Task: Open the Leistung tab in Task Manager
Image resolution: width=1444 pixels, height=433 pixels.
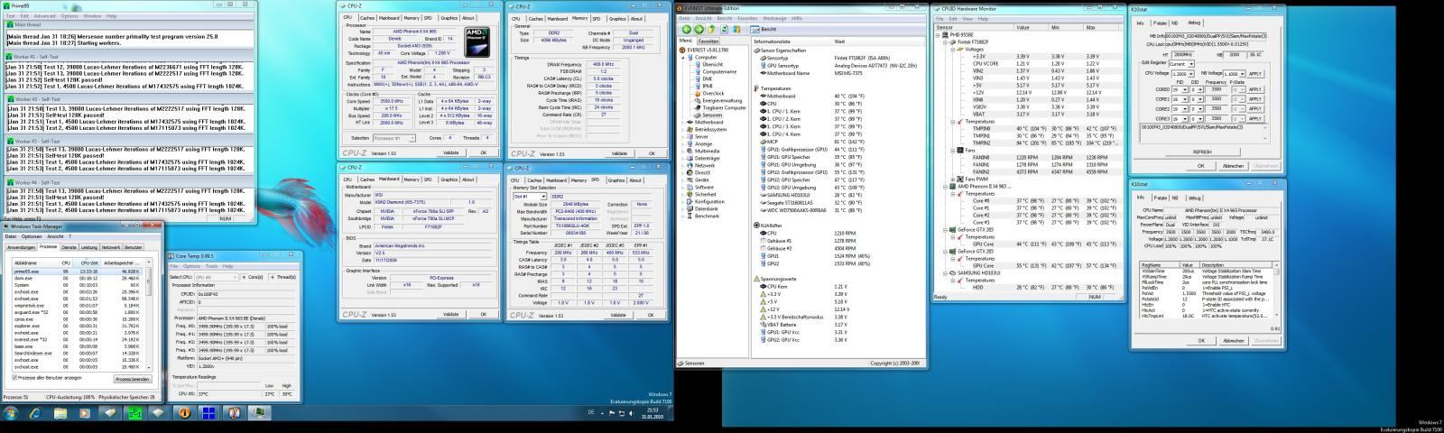Action: click(89, 246)
